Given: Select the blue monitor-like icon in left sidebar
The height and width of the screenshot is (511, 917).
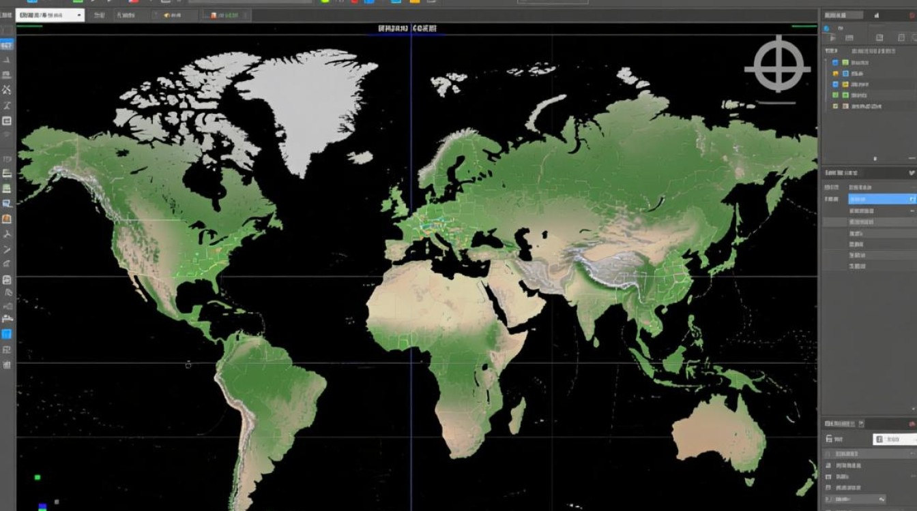Looking at the screenshot, I should pyautogui.click(x=7, y=203).
